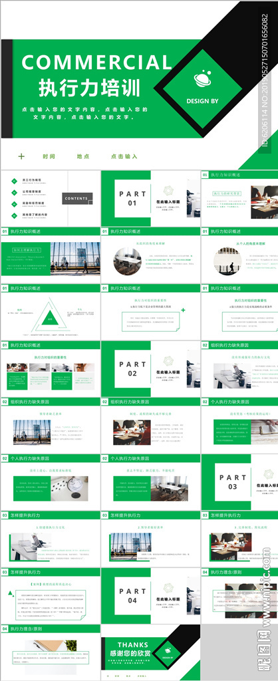
Task: Click the 执行力培训 heading on the cover
Action: (90, 88)
